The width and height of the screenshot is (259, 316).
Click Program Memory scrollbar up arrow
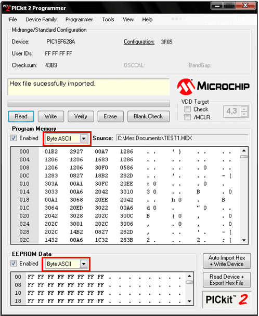click(244, 151)
